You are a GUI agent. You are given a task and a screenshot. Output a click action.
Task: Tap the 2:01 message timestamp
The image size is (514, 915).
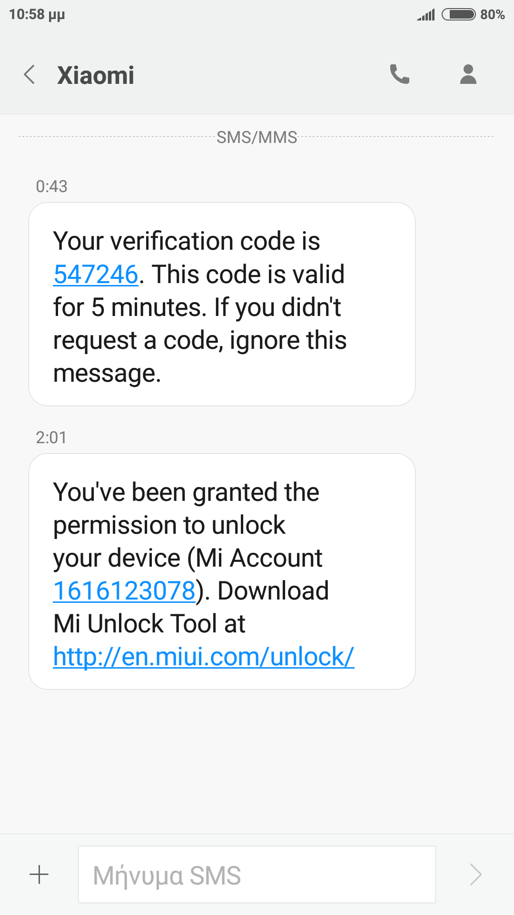click(51, 437)
